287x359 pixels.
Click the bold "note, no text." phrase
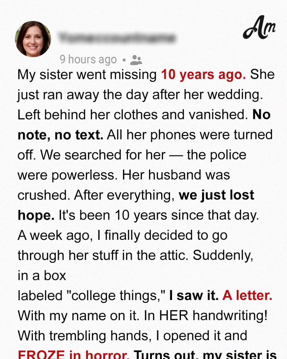(x=61, y=135)
